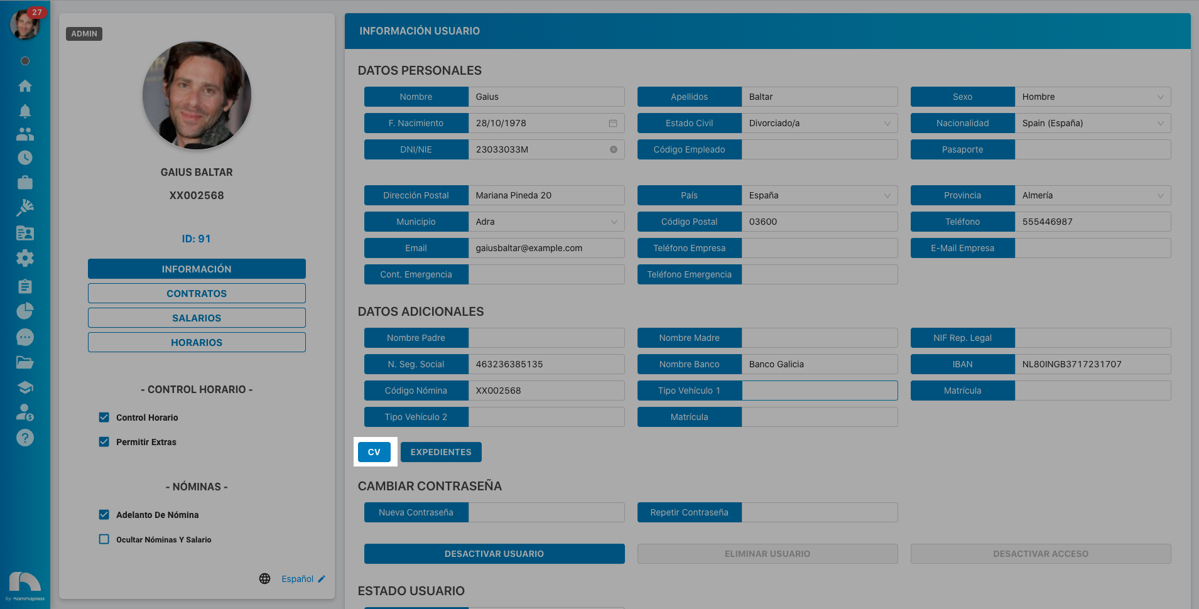The height and width of the screenshot is (609, 1199).
Task: Click the CV button
Action: [x=374, y=452]
